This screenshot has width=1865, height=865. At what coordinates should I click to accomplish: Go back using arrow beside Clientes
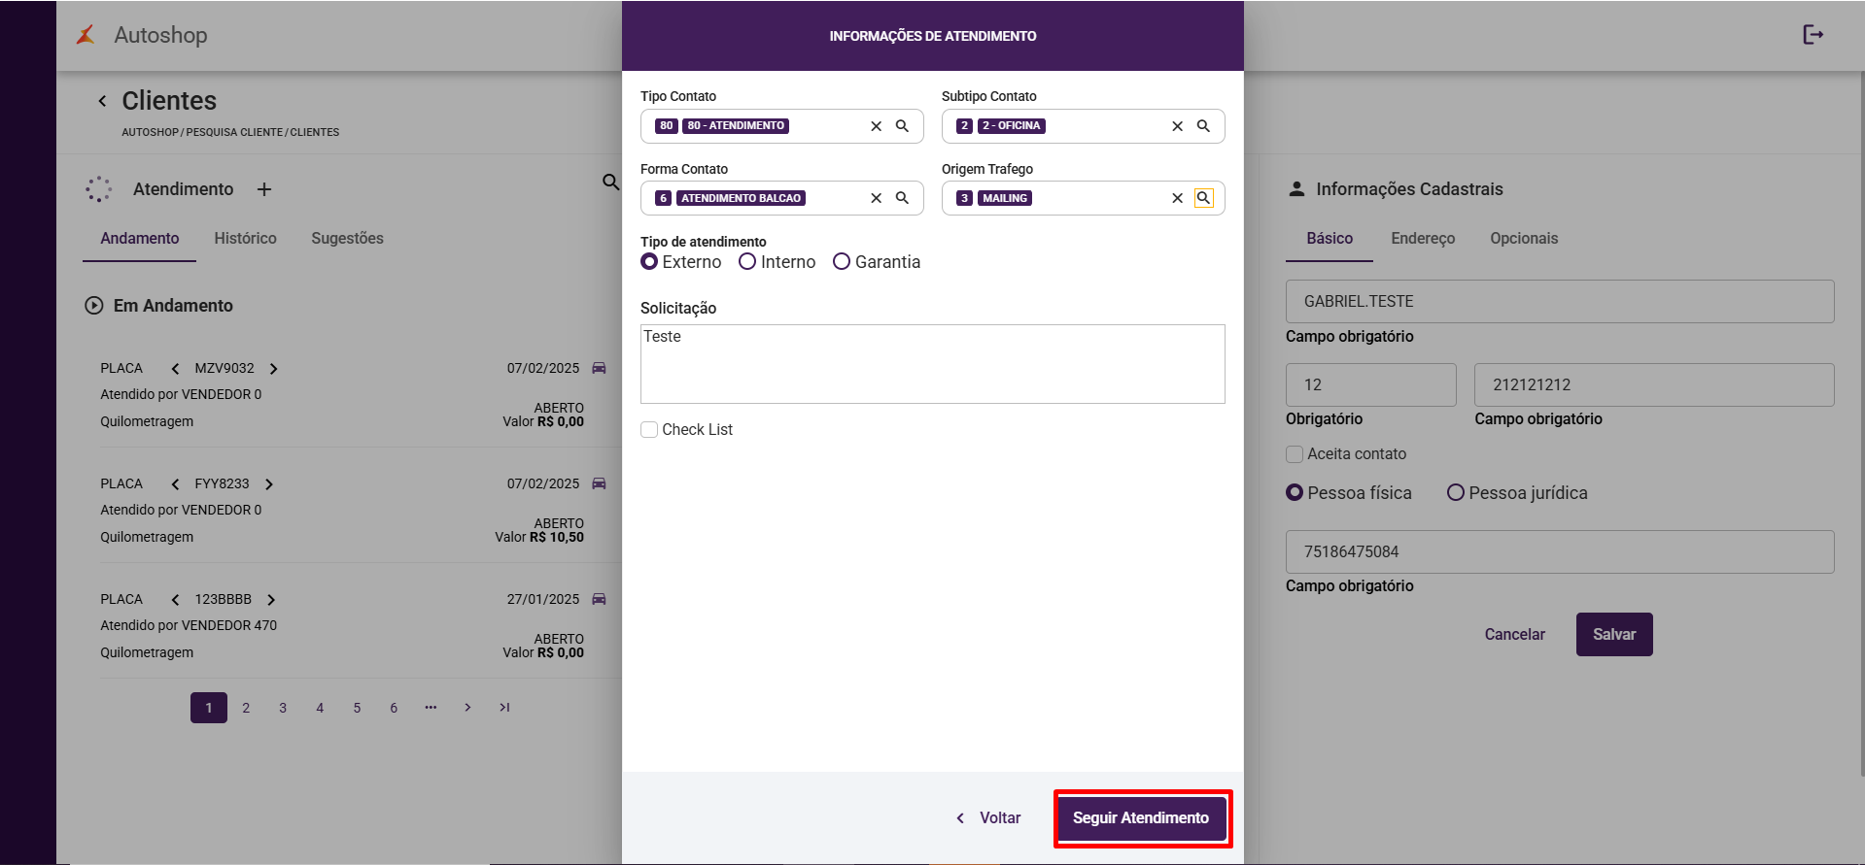pos(102,101)
